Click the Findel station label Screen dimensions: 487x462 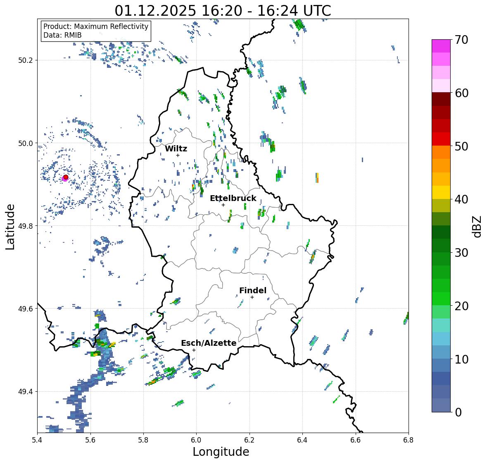tap(253, 290)
